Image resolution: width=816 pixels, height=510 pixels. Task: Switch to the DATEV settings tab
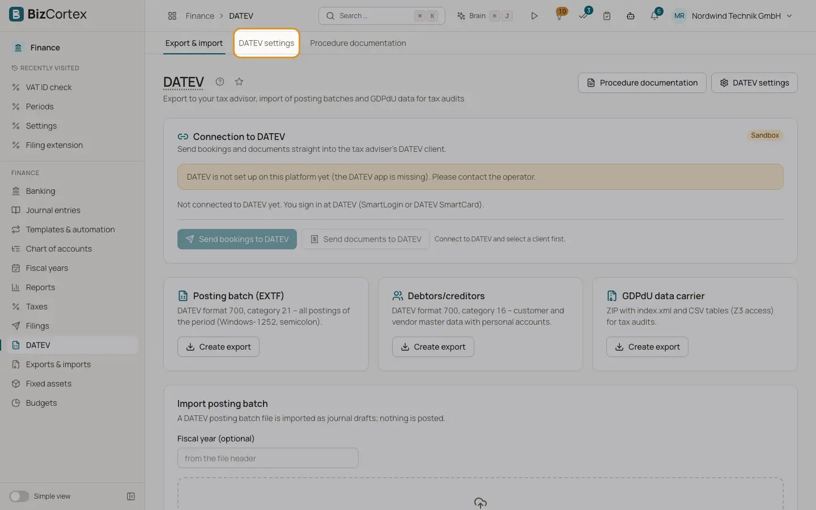point(266,43)
